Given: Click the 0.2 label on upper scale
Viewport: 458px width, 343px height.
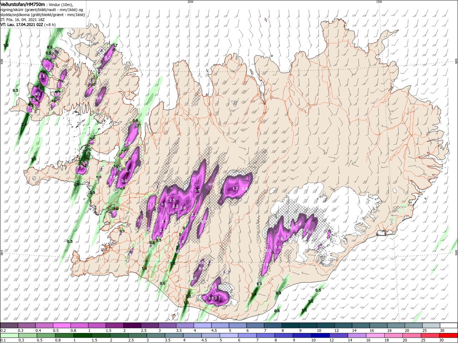Looking at the screenshot, I should [3, 330].
